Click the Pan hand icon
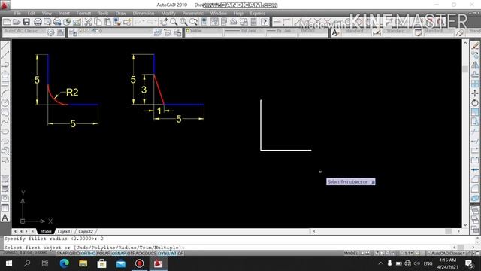Image resolution: width=481 pixels, height=271 pixels. pyautogui.click(x=164, y=22)
